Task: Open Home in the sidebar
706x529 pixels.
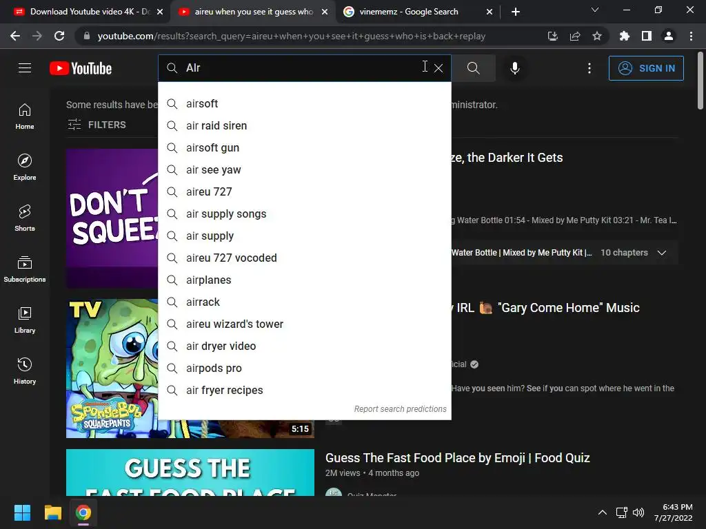Action: (25, 116)
